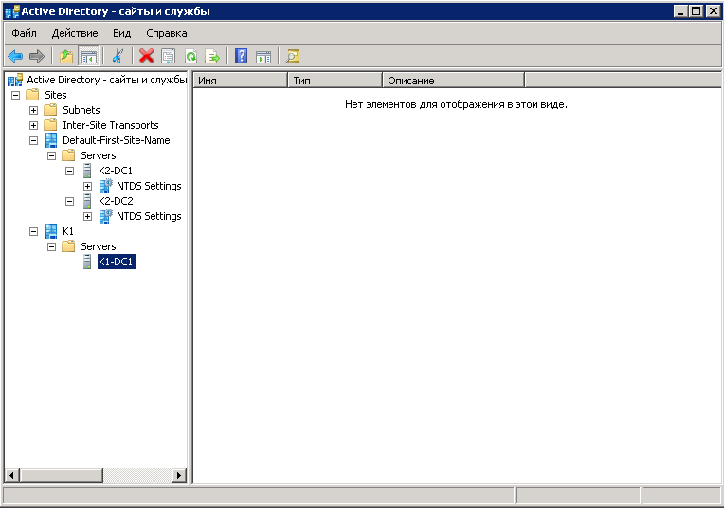Minimize the window
This screenshot has width=724, height=508.
click(680, 11)
